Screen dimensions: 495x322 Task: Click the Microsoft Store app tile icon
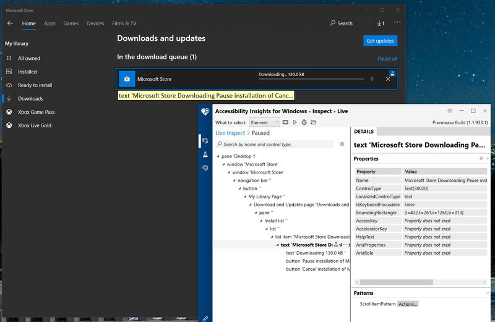pos(127,79)
